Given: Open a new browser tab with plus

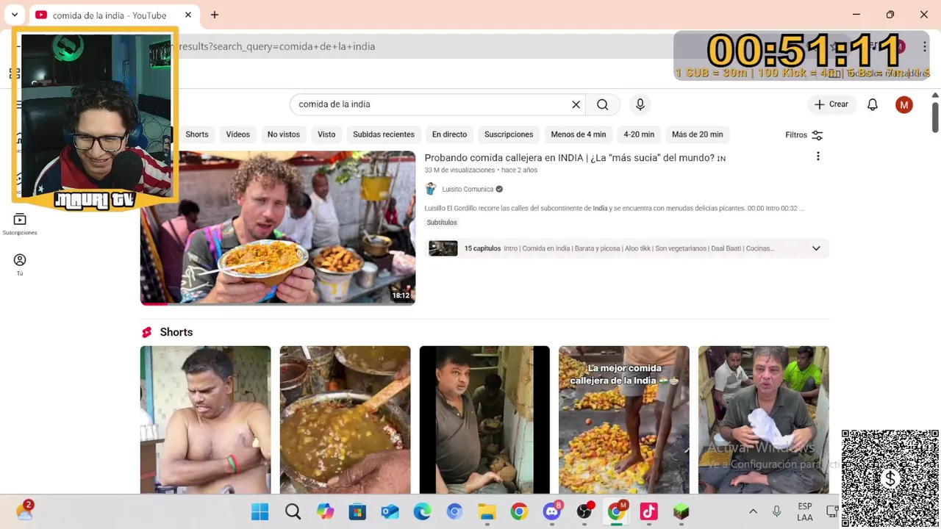Looking at the screenshot, I should tap(215, 15).
